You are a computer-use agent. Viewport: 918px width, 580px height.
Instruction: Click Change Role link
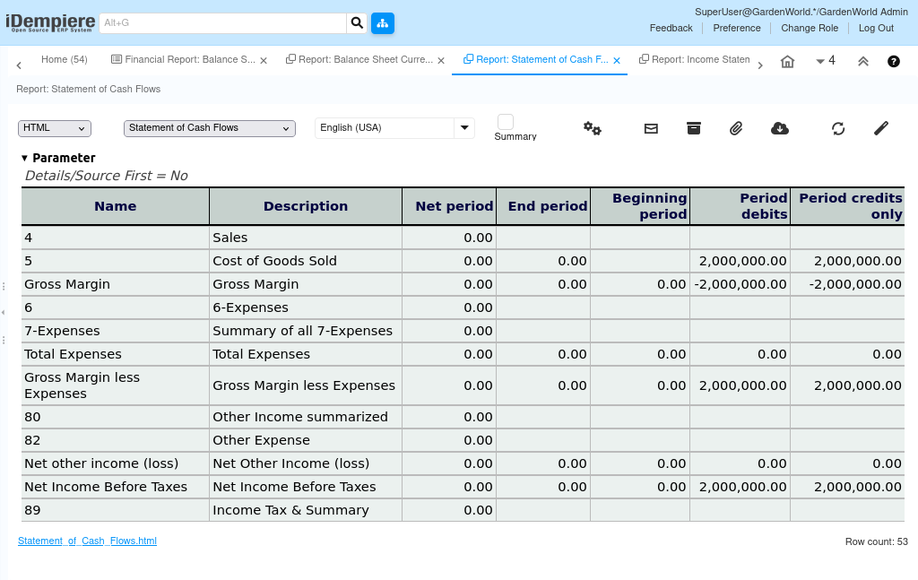810,28
